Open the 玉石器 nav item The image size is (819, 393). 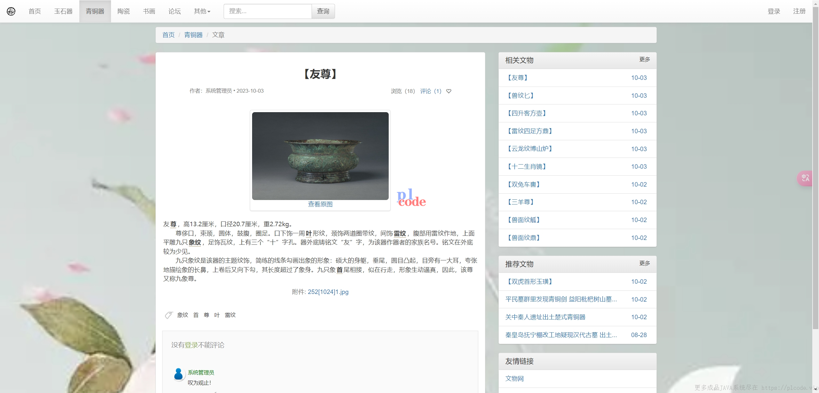(63, 11)
